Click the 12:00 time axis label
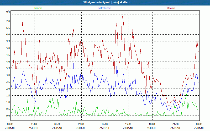210x131 pixels. (x=105, y=124)
